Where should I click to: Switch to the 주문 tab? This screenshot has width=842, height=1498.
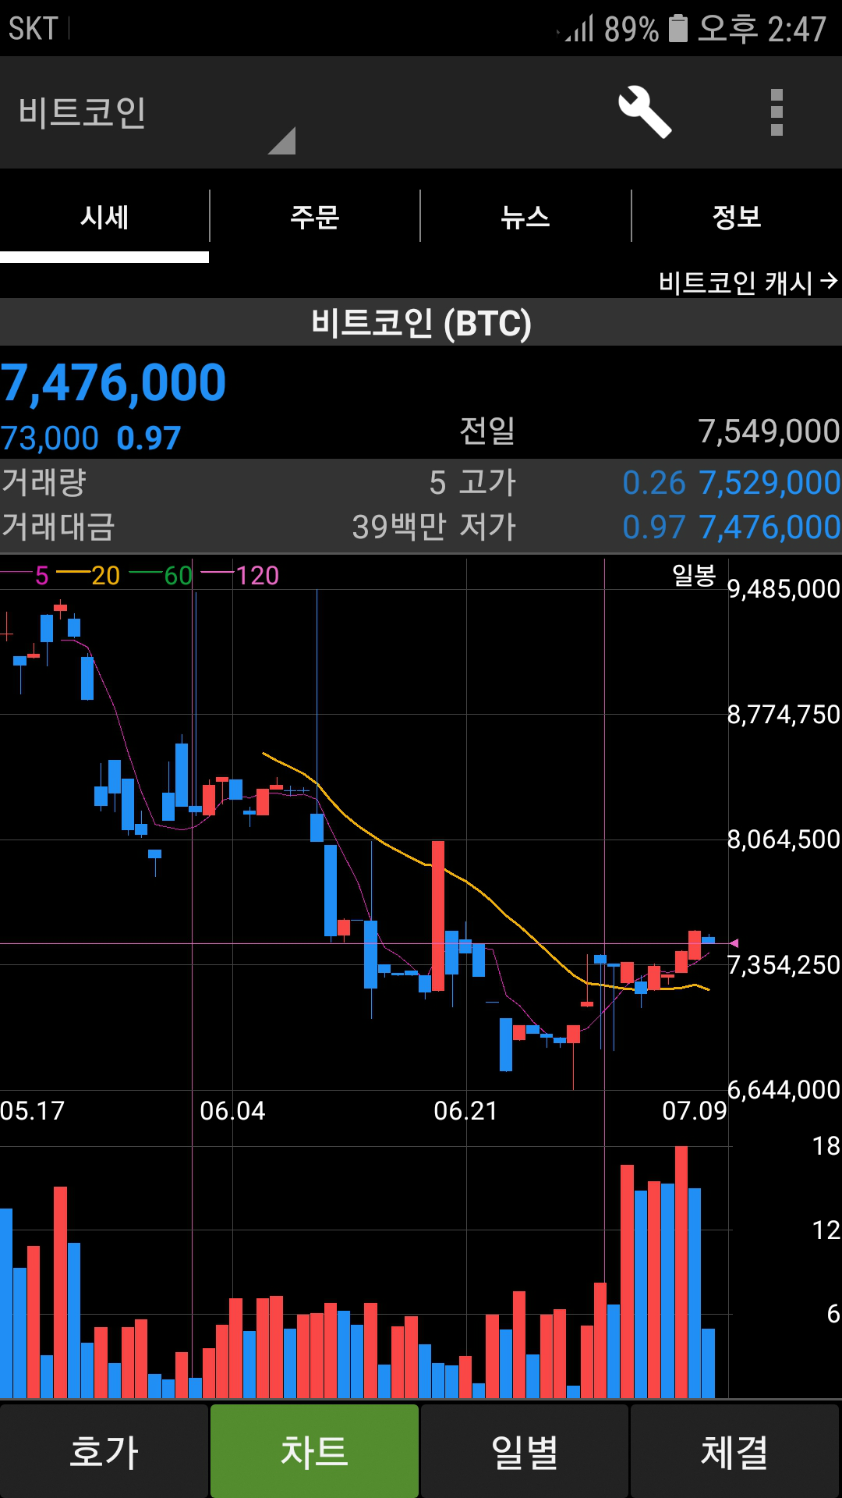click(x=315, y=216)
